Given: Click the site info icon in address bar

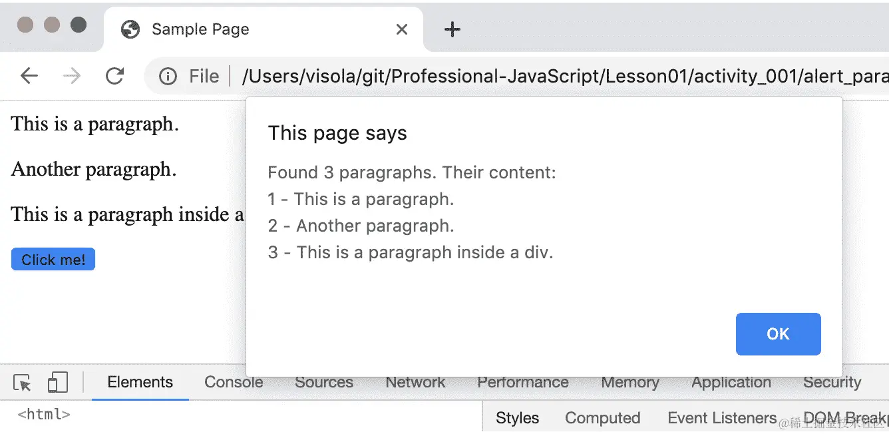Looking at the screenshot, I should point(168,77).
